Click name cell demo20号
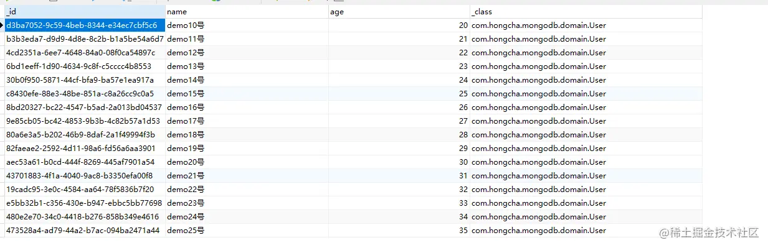 click(x=247, y=162)
